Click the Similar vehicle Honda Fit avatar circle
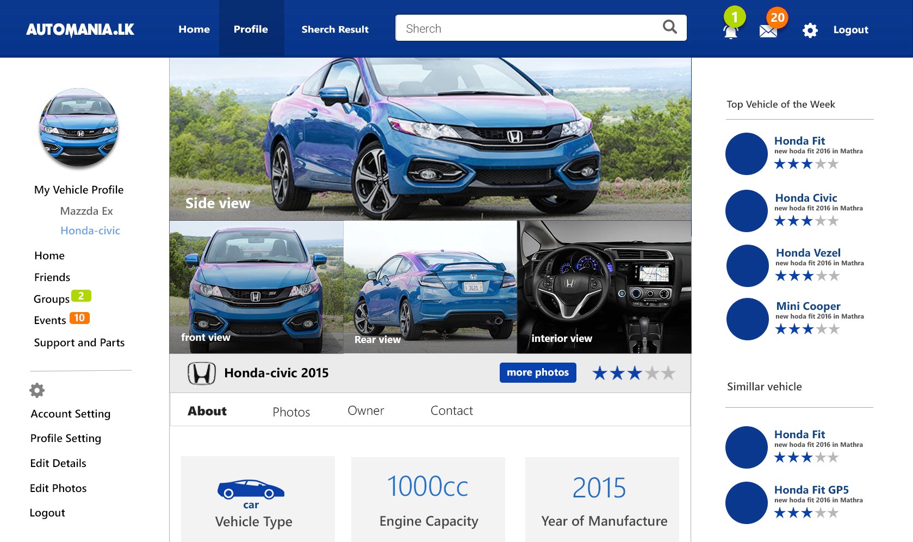 point(747,447)
